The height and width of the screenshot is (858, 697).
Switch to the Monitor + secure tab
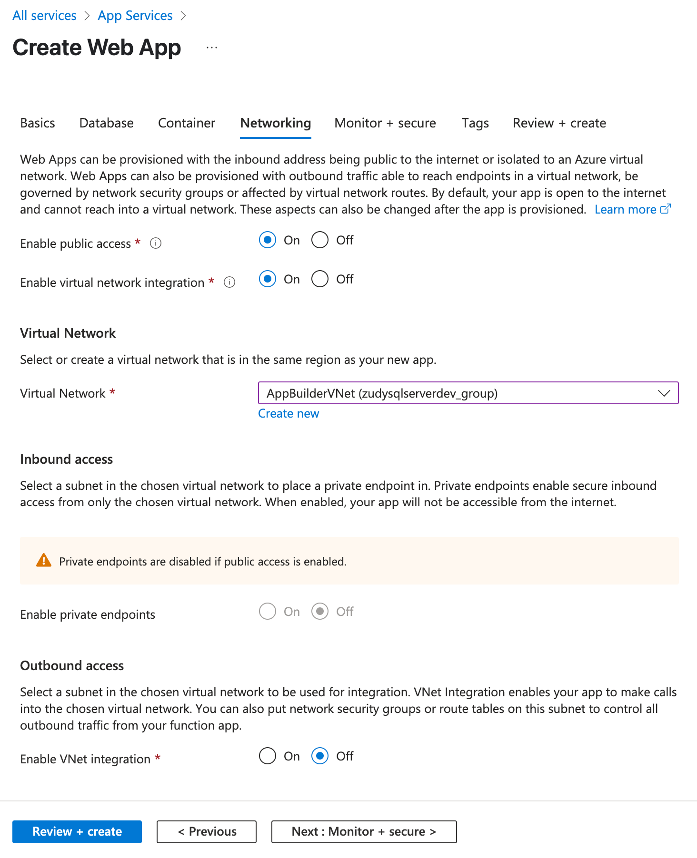385,123
